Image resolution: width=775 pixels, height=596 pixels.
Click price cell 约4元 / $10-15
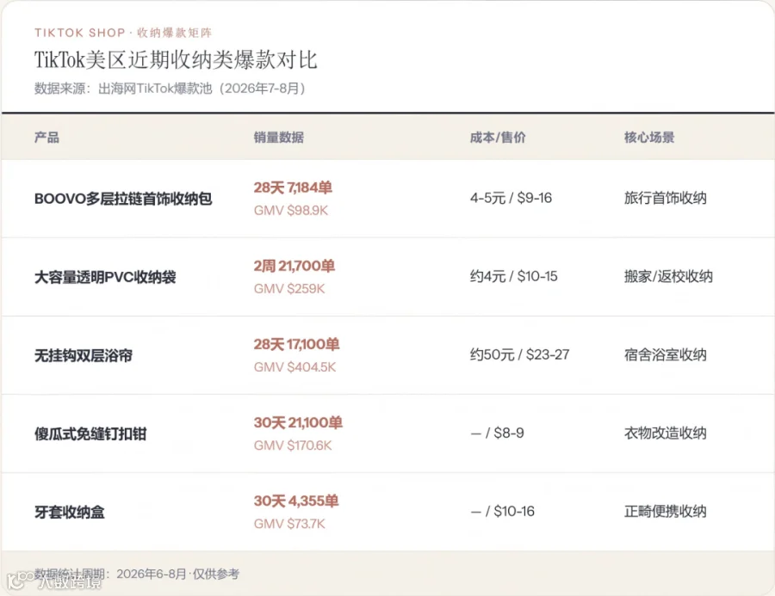coord(514,277)
